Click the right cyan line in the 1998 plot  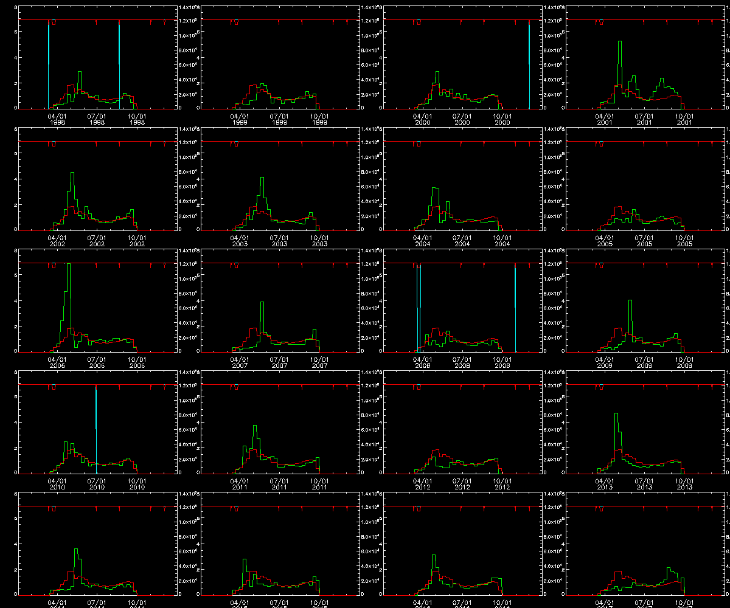click(x=119, y=61)
